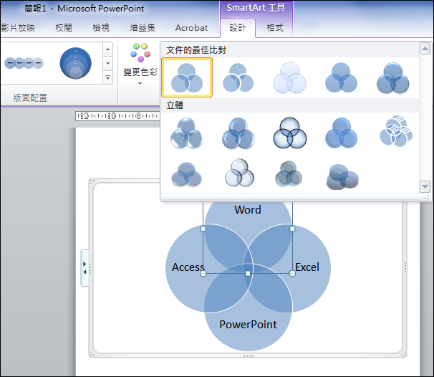The width and height of the screenshot is (434, 377).
Task: Select the Access circle text
Action: [188, 267]
